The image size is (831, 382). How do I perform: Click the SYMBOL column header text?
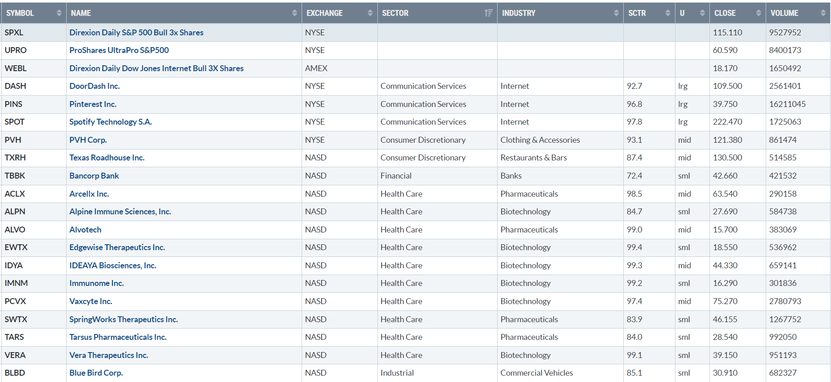coord(20,13)
